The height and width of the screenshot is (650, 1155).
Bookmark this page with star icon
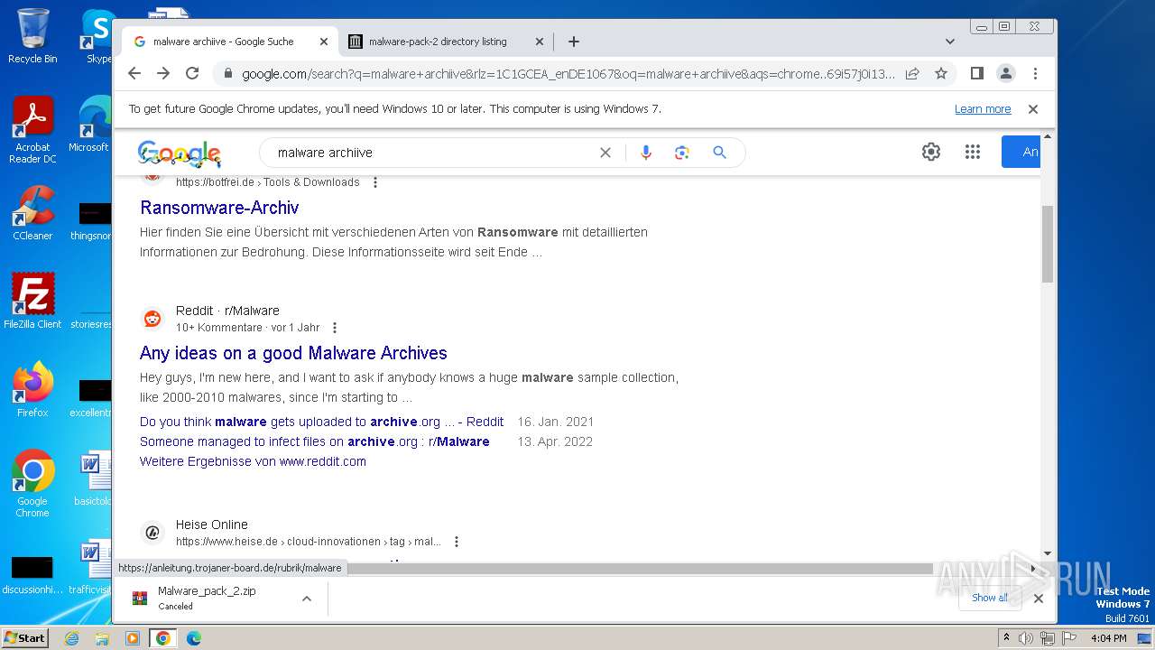pyautogui.click(x=941, y=73)
